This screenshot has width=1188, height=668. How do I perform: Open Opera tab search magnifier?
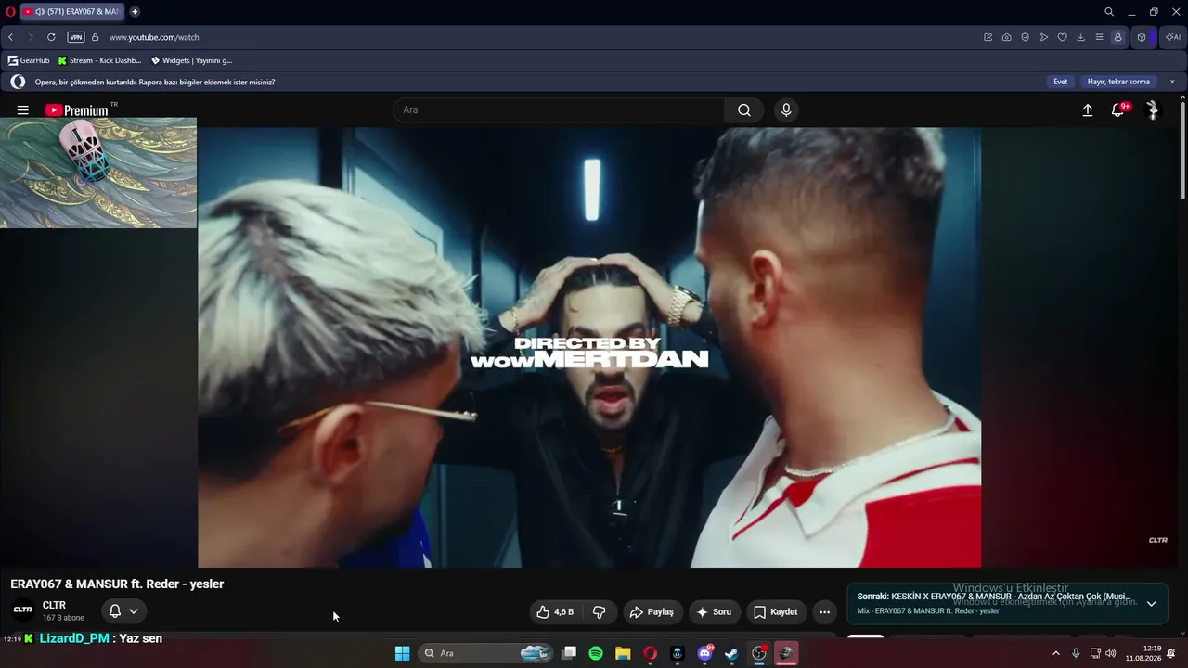pos(1109,11)
